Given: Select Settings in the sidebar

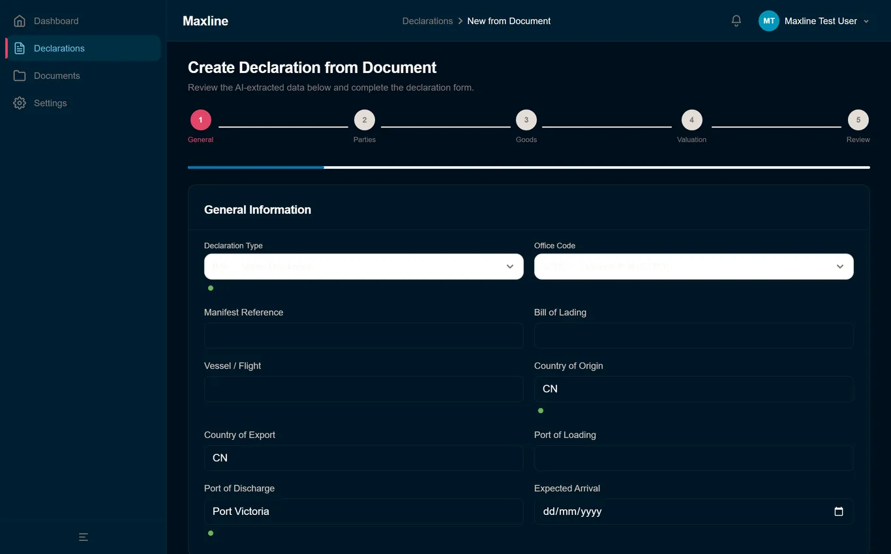Looking at the screenshot, I should (83, 103).
